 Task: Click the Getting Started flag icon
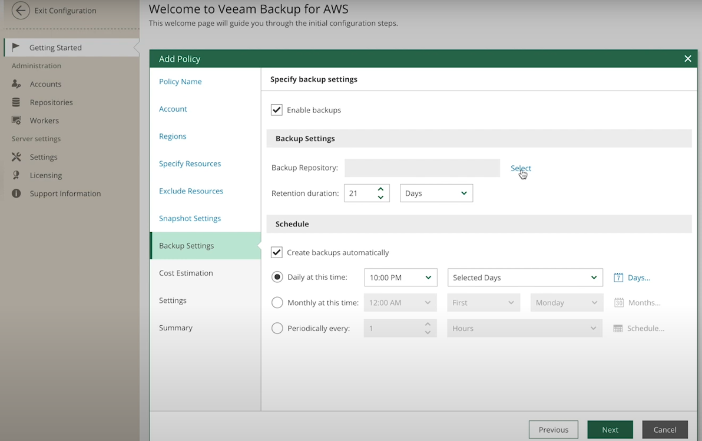(16, 48)
